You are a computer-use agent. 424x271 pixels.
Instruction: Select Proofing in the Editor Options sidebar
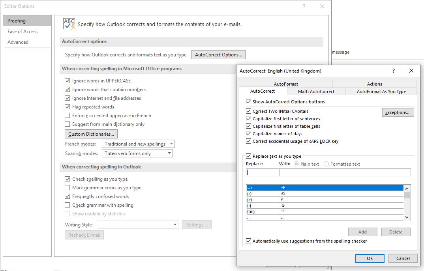click(27, 21)
